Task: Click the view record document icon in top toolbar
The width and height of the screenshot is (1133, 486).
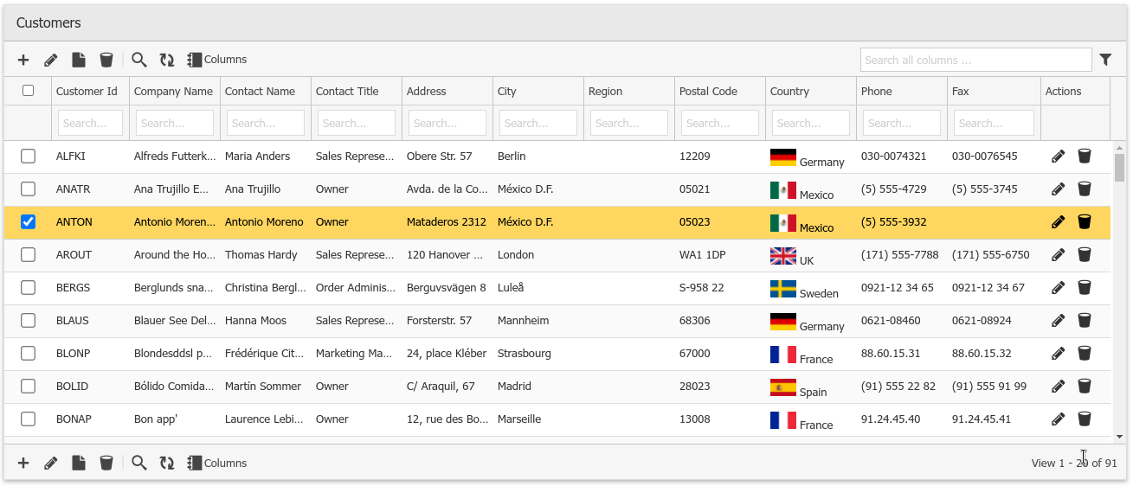Action: tap(79, 60)
